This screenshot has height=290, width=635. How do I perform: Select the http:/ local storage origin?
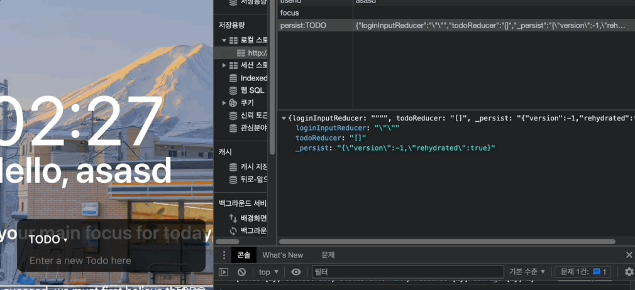coord(258,53)
